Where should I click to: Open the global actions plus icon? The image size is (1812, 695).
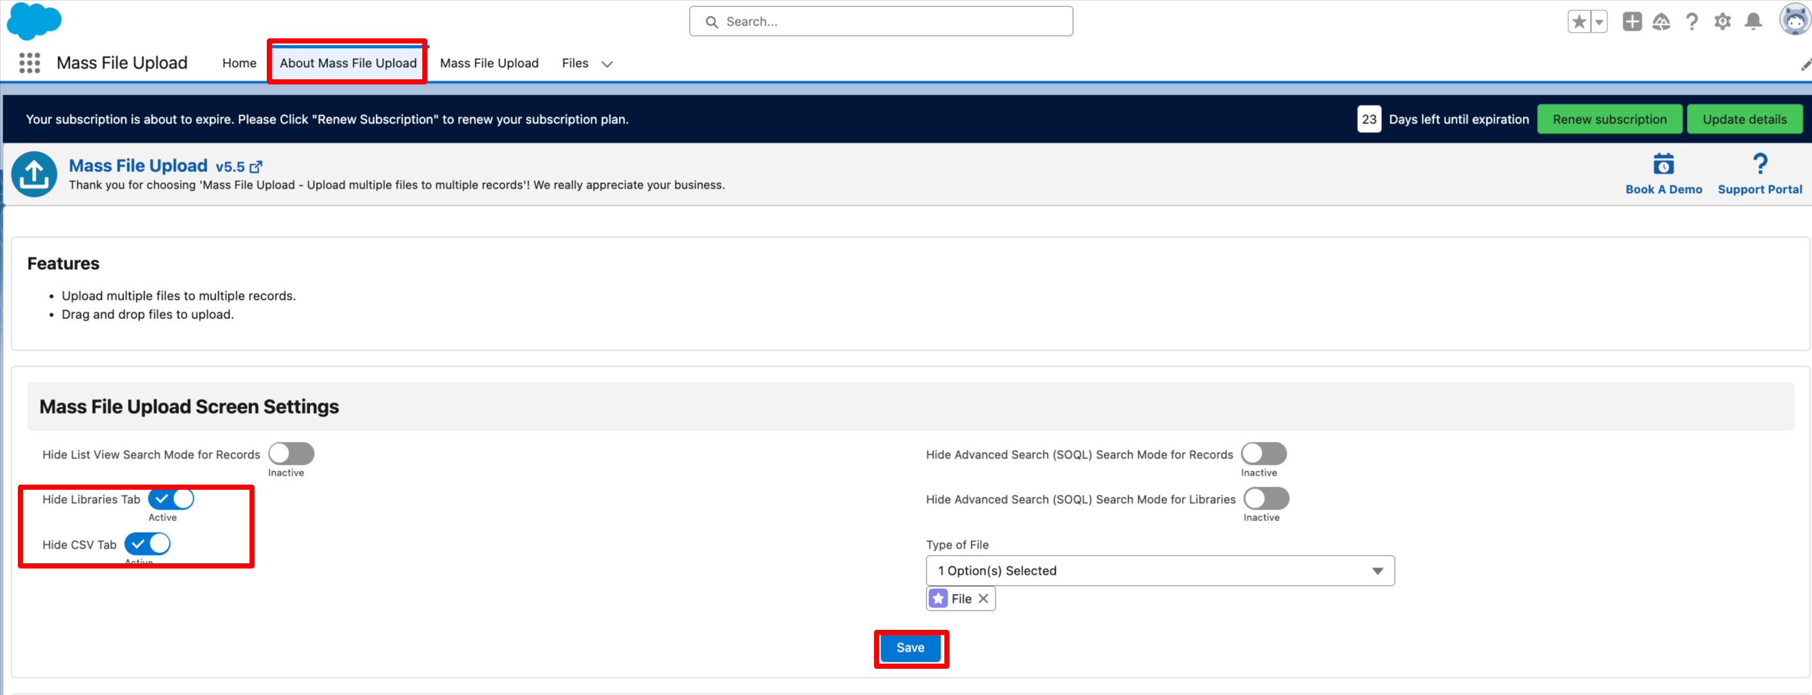[1632, 22]
